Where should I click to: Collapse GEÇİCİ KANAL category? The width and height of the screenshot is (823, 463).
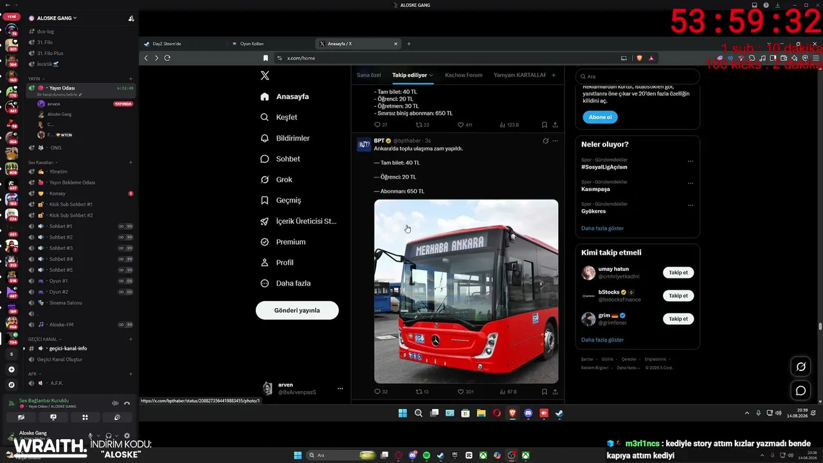point(45,339)
